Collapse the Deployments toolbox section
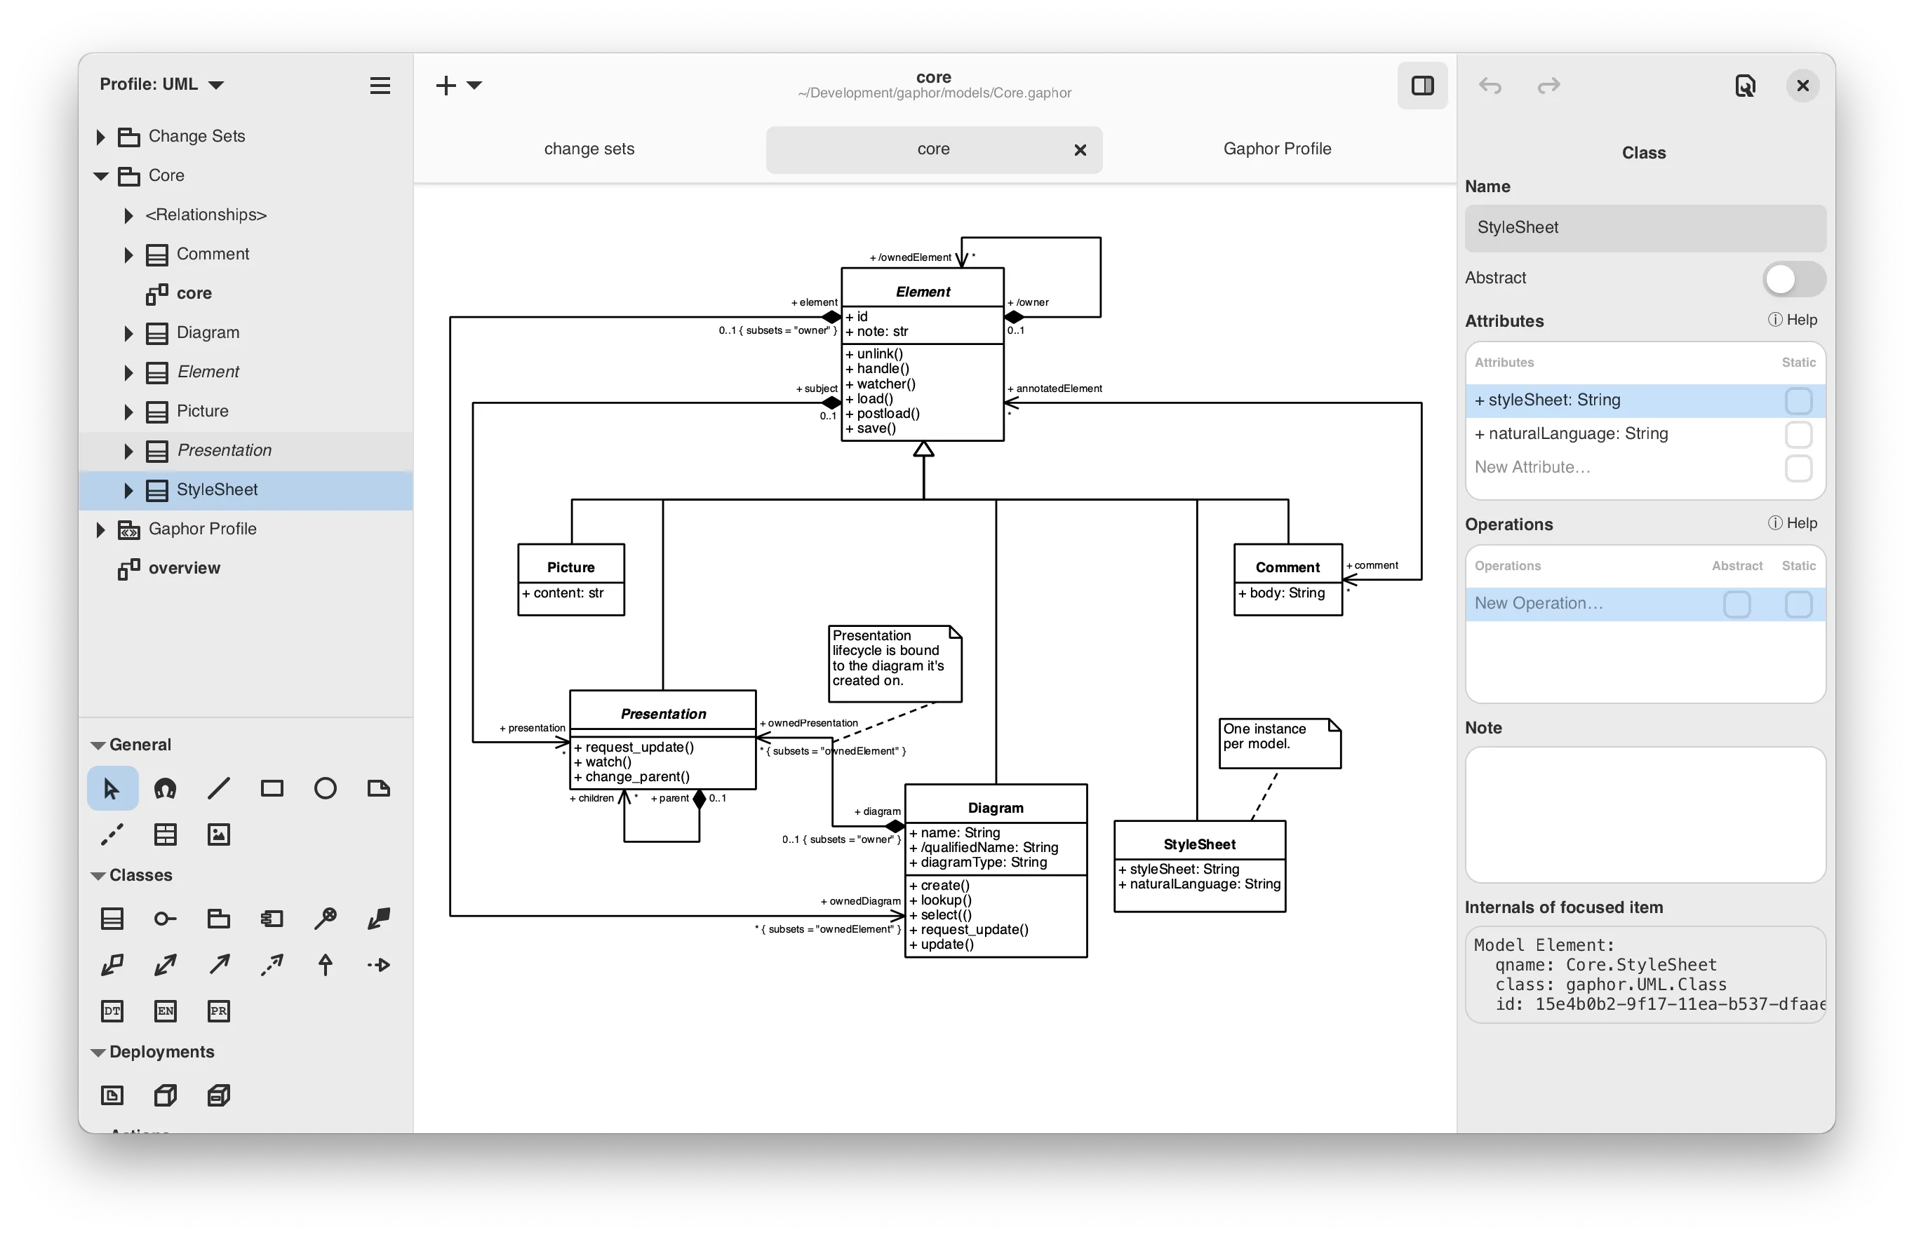This screenshot has width=1914, height=1237. (98, 1051)
